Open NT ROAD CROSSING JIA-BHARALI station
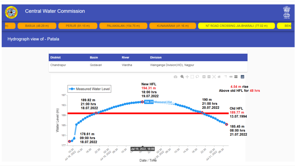This screenshot has height=166, width=295. [236, 26]
